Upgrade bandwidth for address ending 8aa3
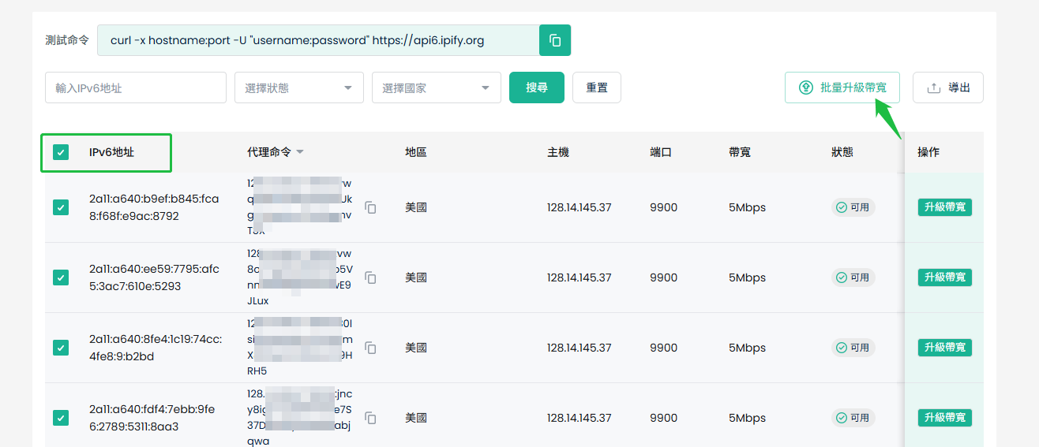Image resolution: width=1039 pixels, height=447 pixels. point(945,418)
